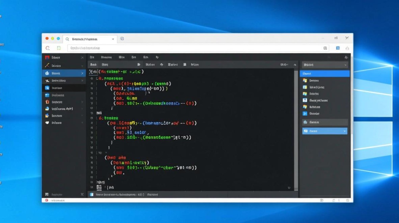The height and width of the screenshot is (223, 399).
Task: Toggle the star icon above the right panel
Action: (x=345, y=57)
